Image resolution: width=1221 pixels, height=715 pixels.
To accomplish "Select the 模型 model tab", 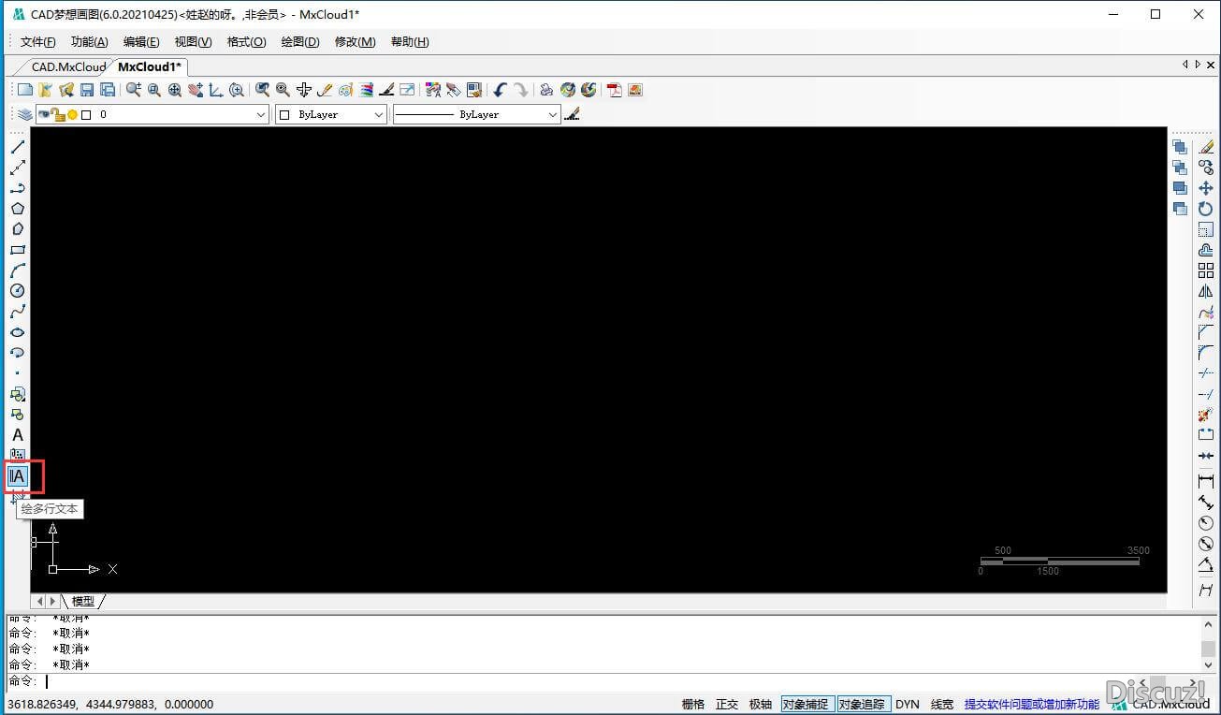I will tap(83, 601).
